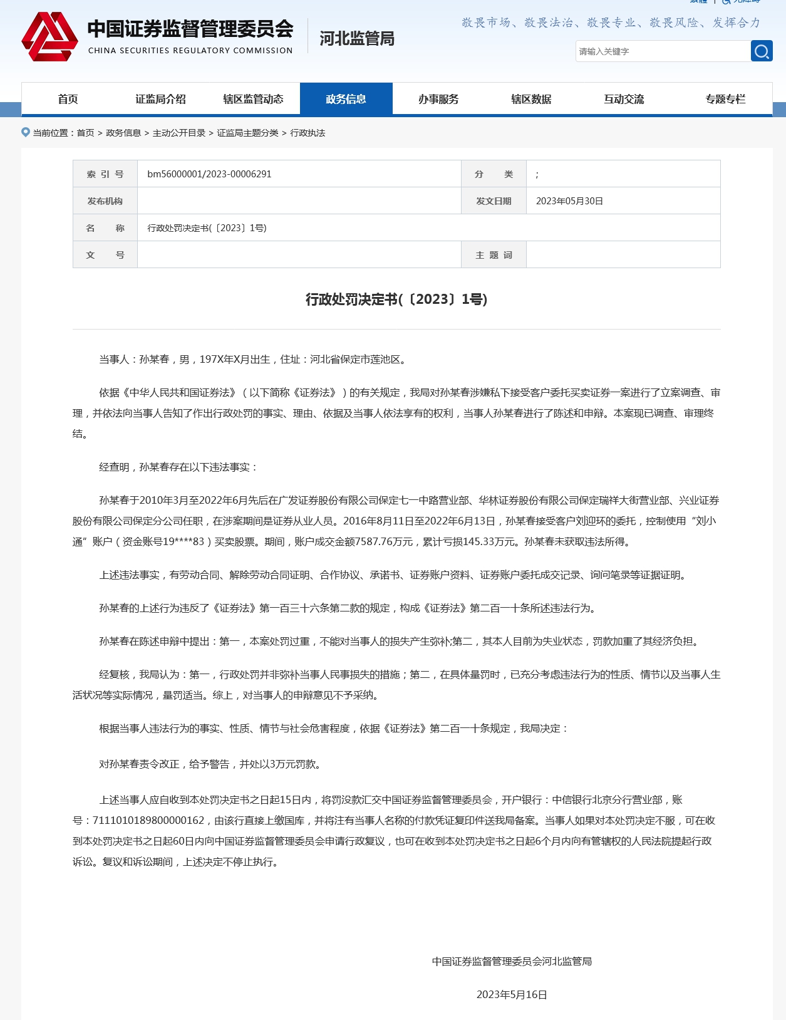Click the CSRC red logo

(x=49, y=36)
